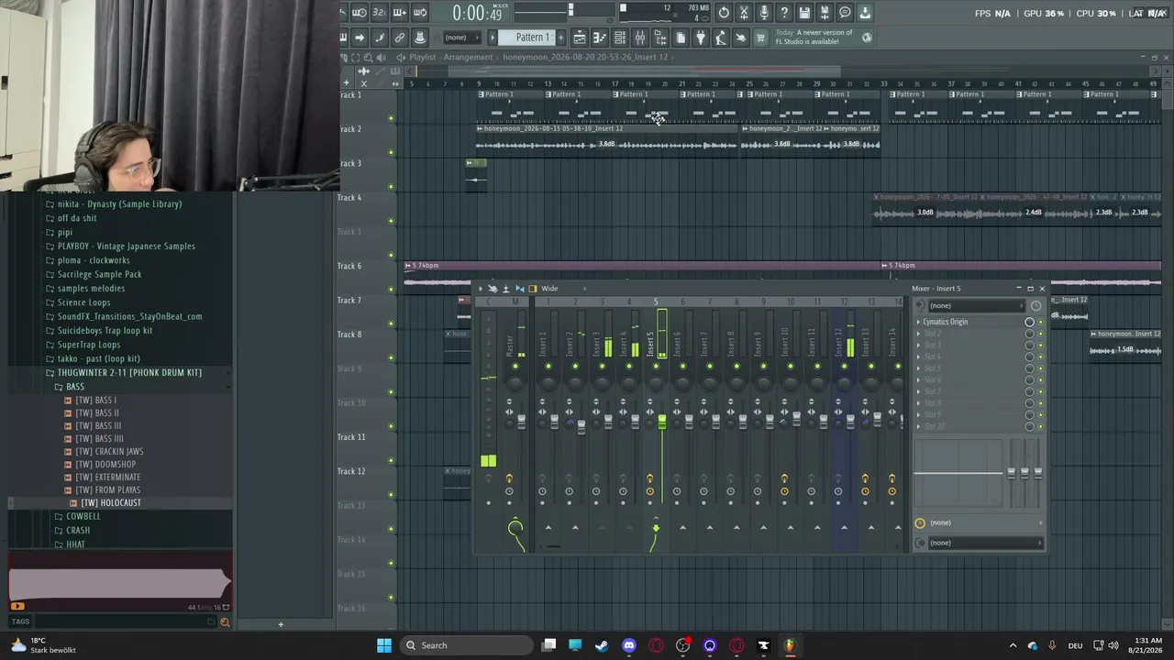The height and width of the screenshot is (660, 1174).
Task: Open Steam from the Windows taskbar
Action: (x=602, y=645)
